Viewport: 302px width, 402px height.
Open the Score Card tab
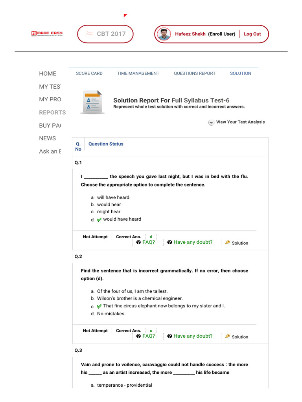(x=89, y=73)
